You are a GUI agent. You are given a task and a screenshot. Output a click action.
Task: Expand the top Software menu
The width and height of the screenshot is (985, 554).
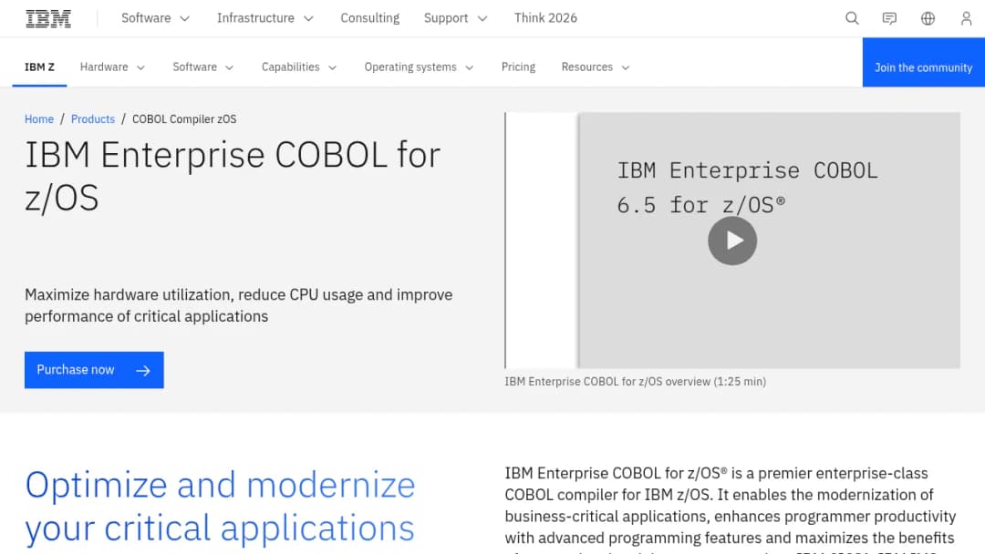(155, 18)
